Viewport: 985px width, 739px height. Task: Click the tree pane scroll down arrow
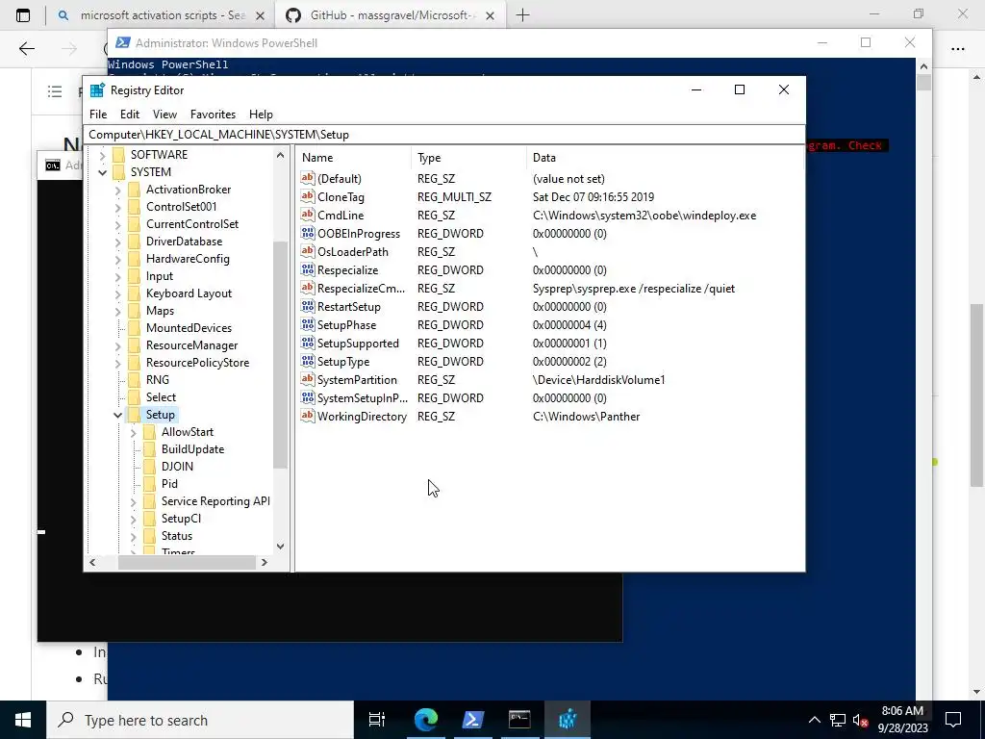[280, 547]
